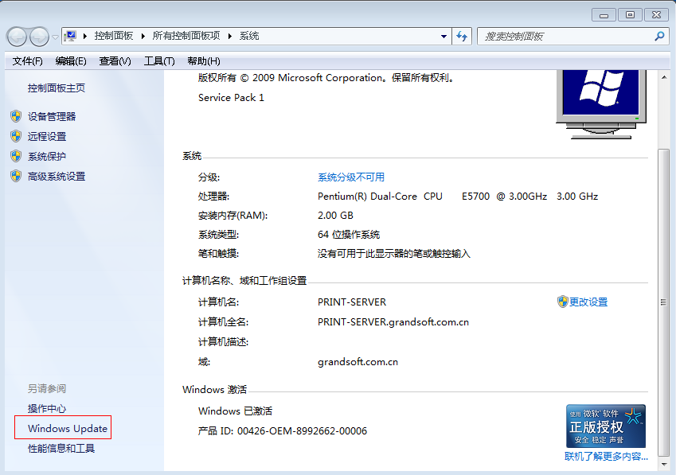
Task: Focus the 搜索控制面板 search field
Action: (x=565, y=37)
